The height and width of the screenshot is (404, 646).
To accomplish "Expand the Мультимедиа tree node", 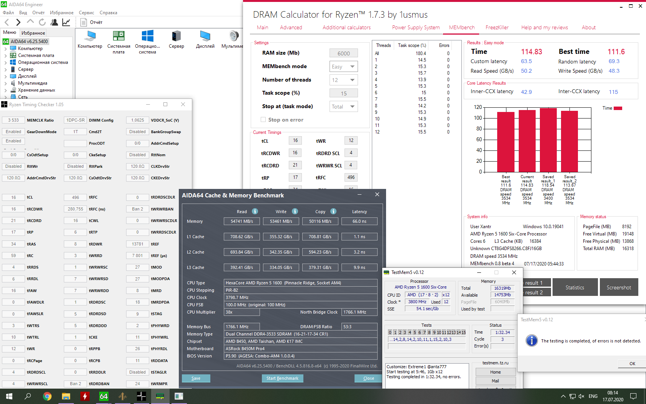I will coord(5,83).
